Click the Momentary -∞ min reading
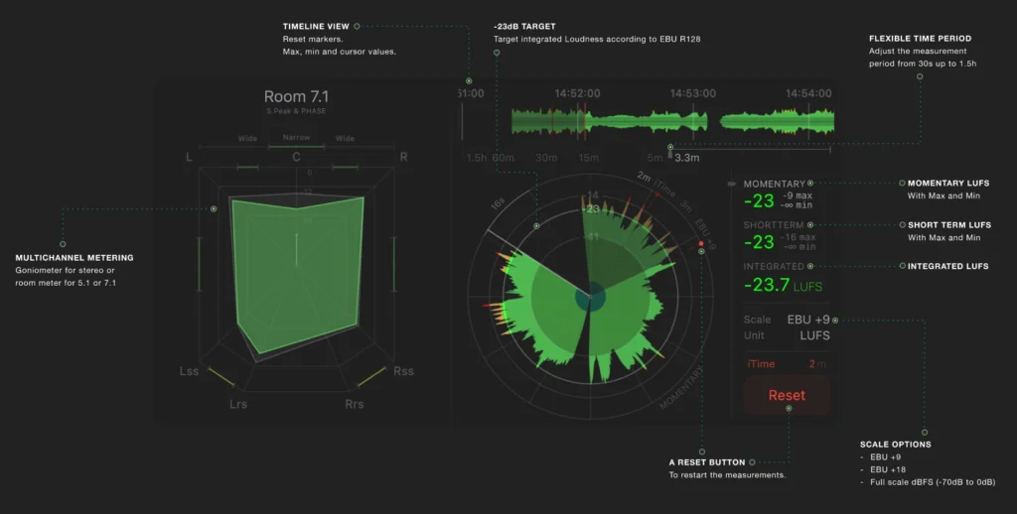The width and height of the screenshot is (1017, 514). [x=798, y=204]
